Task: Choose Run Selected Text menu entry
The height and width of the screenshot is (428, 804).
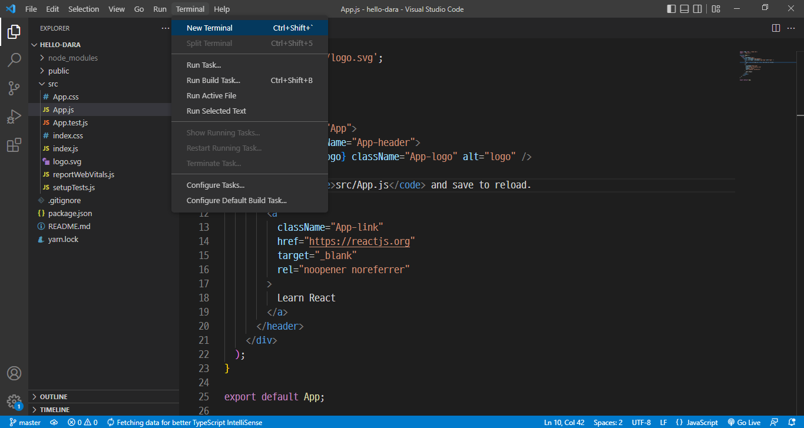Action: click(250, 111)
